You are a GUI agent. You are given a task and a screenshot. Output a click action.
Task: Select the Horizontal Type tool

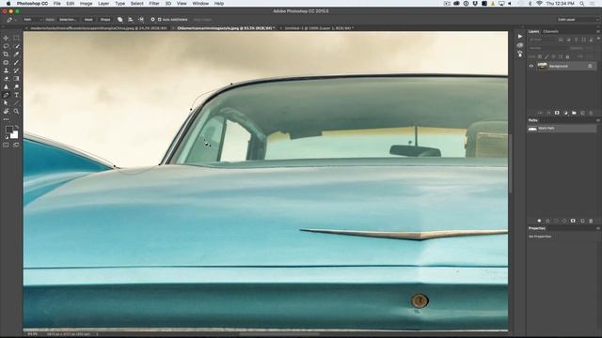(x=16, y=95)
